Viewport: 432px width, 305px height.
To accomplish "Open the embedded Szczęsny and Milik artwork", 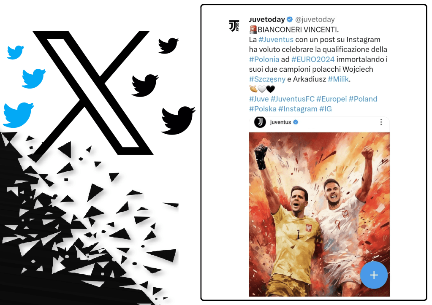I will click(319, 214).
